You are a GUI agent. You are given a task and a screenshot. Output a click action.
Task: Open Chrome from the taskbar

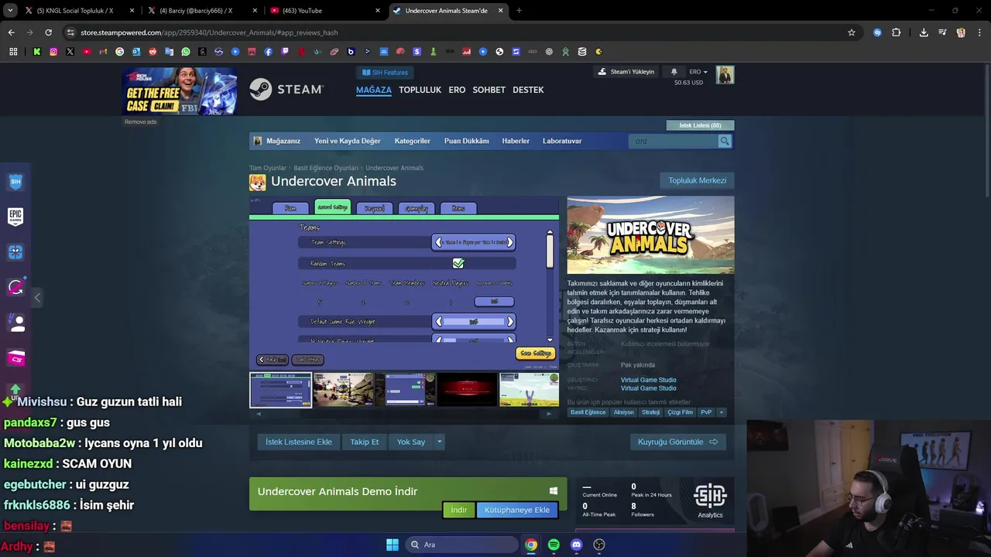tap(531, 545)
